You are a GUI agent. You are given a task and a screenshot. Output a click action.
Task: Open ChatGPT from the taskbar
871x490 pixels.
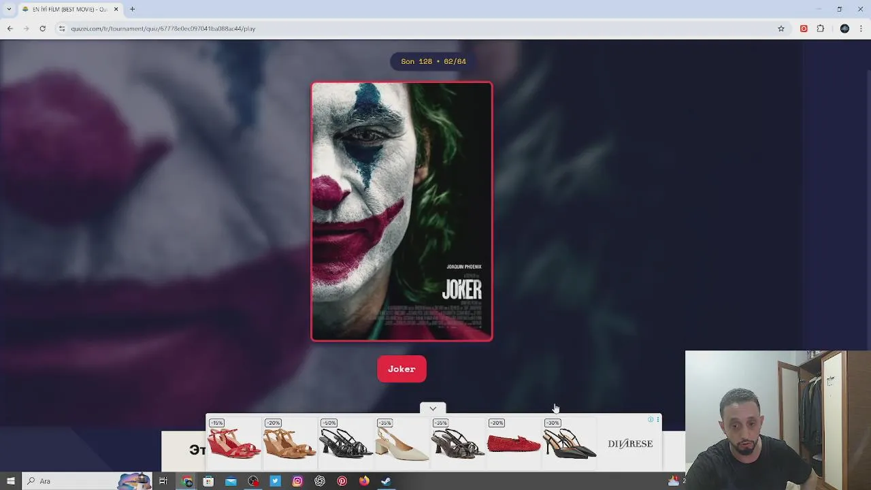coord(320,481)
